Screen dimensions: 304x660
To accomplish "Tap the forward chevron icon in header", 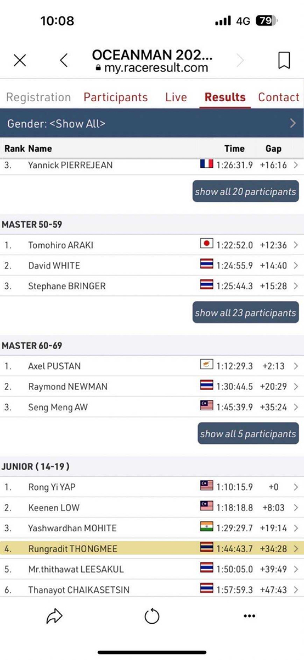I will pos(240,61).
